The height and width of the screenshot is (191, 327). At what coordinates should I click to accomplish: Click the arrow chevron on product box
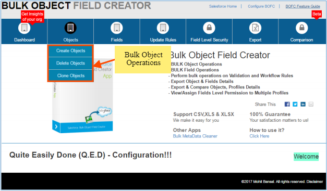(x=56, y=126)
